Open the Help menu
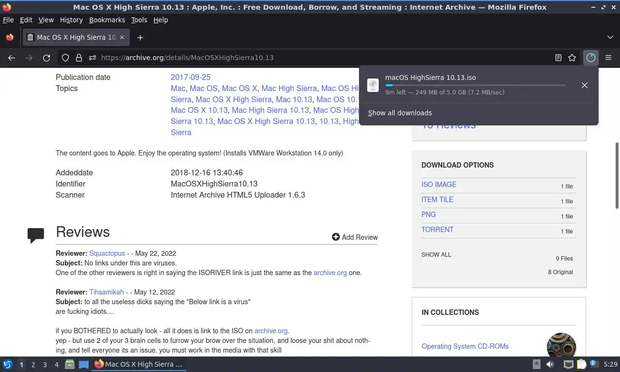This screenshot has height=372, width=620. 160,20
